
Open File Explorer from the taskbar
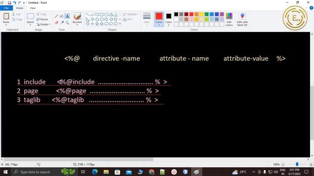106,172
